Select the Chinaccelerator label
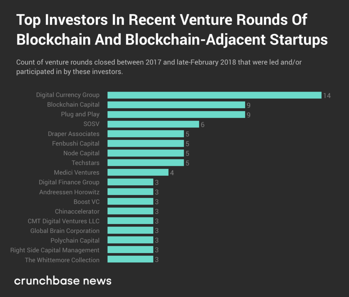 point(77,212)
